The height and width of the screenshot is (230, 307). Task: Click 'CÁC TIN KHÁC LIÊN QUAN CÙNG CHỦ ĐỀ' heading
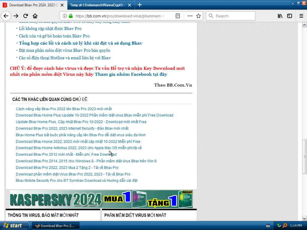coord(50,99)
